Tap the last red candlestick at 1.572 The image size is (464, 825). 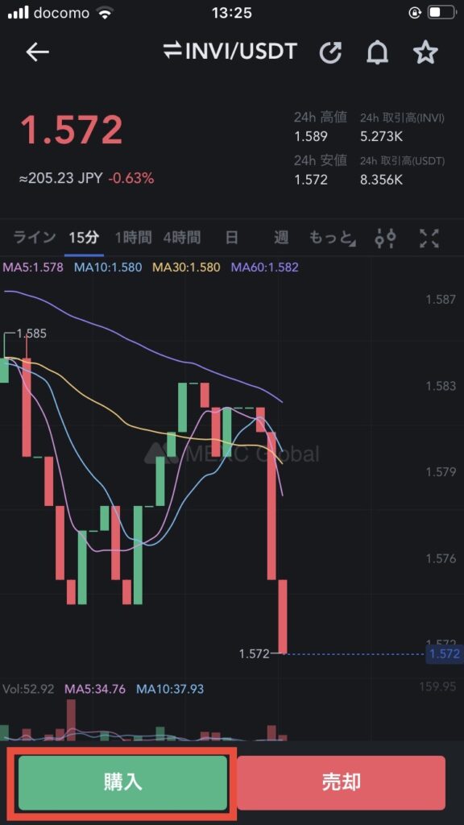(x=283, y=616)
